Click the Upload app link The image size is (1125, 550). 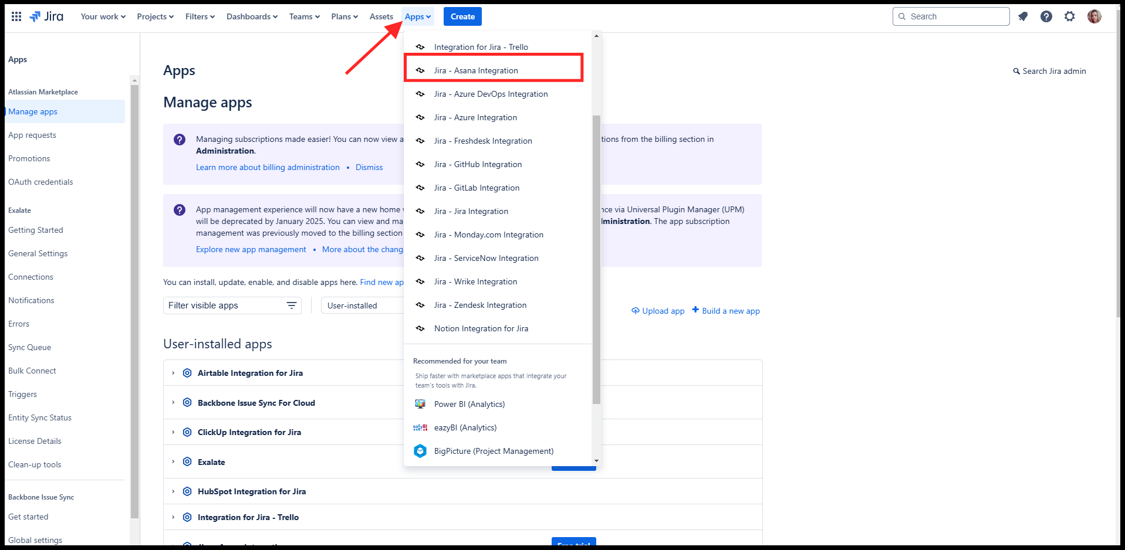(x=658, y=311)
